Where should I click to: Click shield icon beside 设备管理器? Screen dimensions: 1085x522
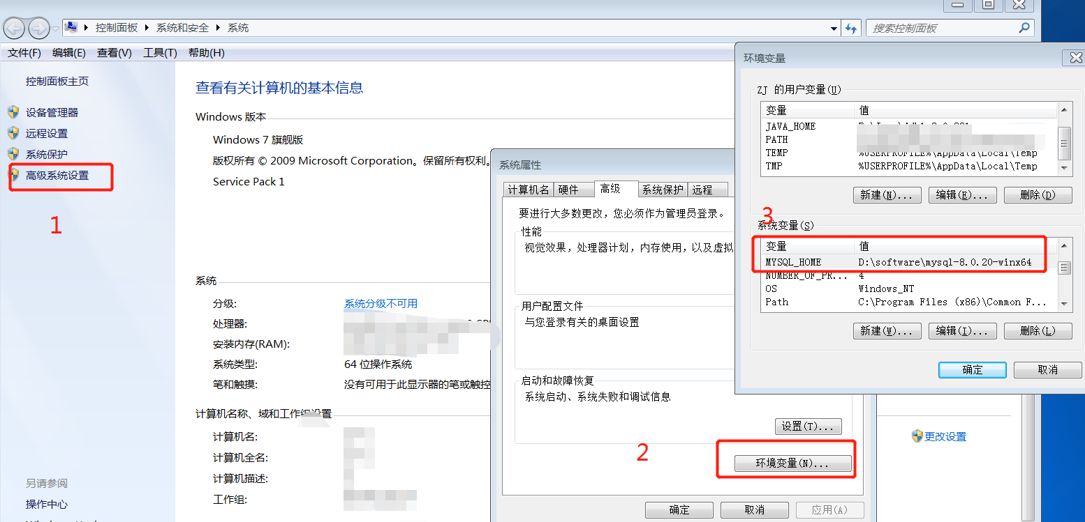click(x=13, y=112)
